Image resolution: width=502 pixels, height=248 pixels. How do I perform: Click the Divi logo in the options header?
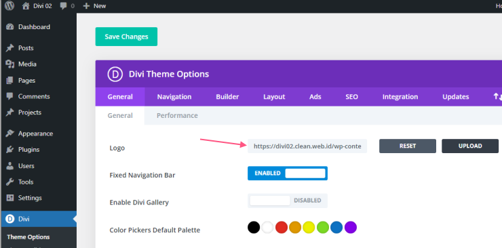(x=115, y=74)
